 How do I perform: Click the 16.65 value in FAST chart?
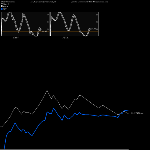[x=44, y=31]
